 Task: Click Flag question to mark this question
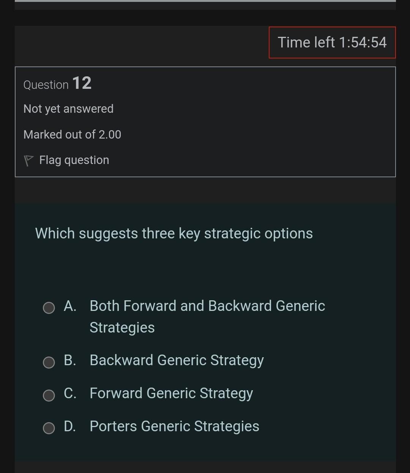coord(74,160)
